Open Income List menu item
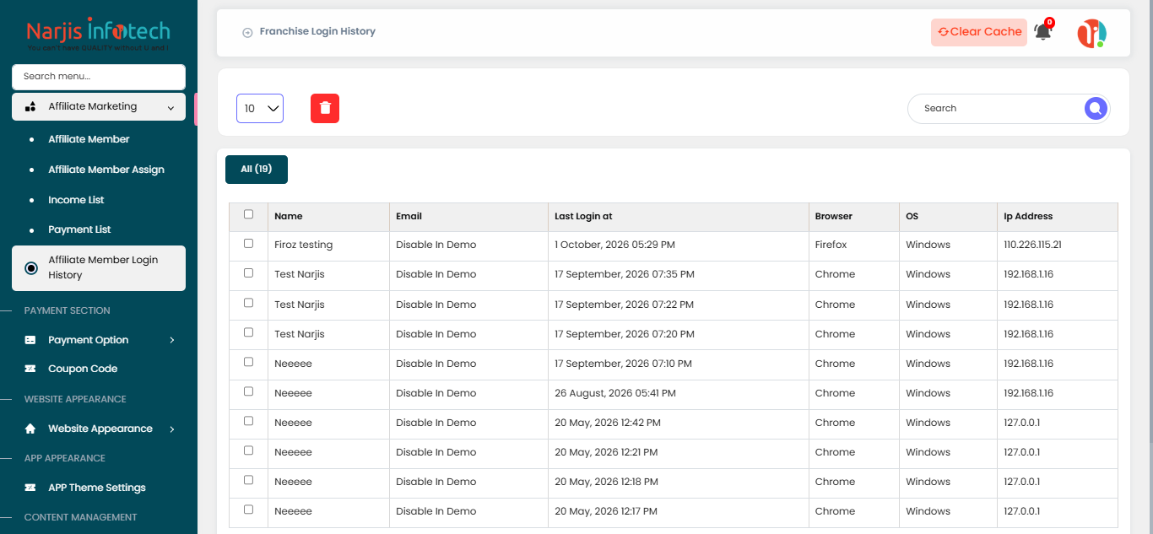 tap(76, 200)
